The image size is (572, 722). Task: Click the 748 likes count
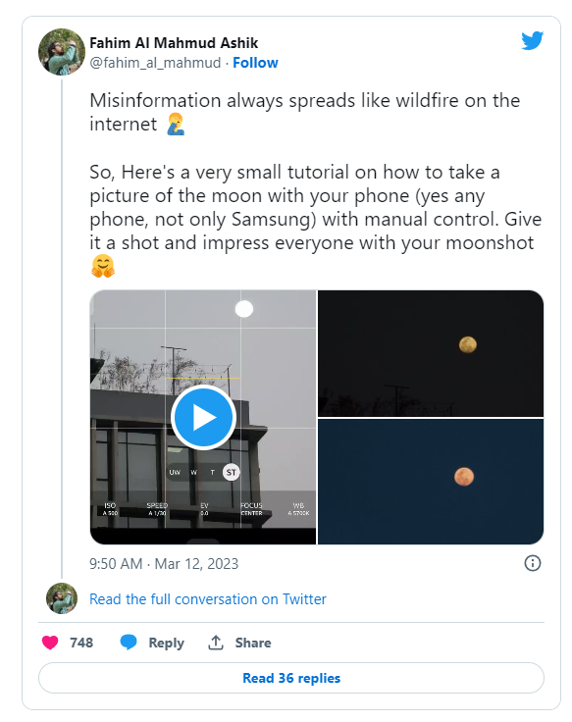[81, 643]
